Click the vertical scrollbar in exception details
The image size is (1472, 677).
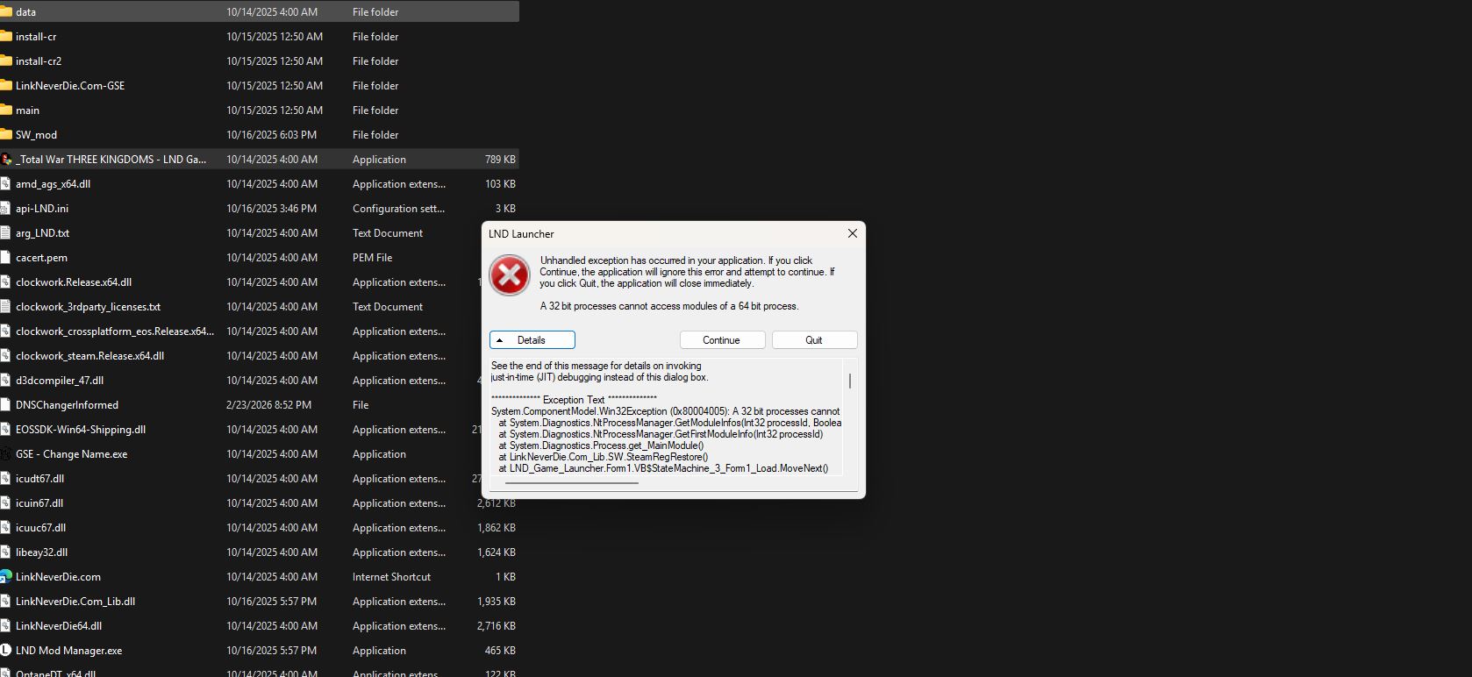(850, 381)
